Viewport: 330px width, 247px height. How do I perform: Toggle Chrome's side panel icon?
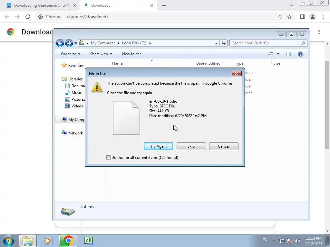click(x=302, y=17)
